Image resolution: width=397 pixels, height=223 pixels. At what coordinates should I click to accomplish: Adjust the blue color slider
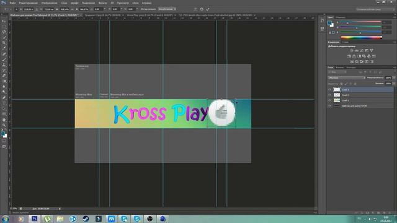coord(360,32)
